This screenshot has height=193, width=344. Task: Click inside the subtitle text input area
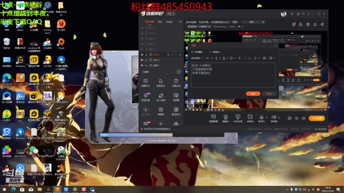click(x=233, y=75)
